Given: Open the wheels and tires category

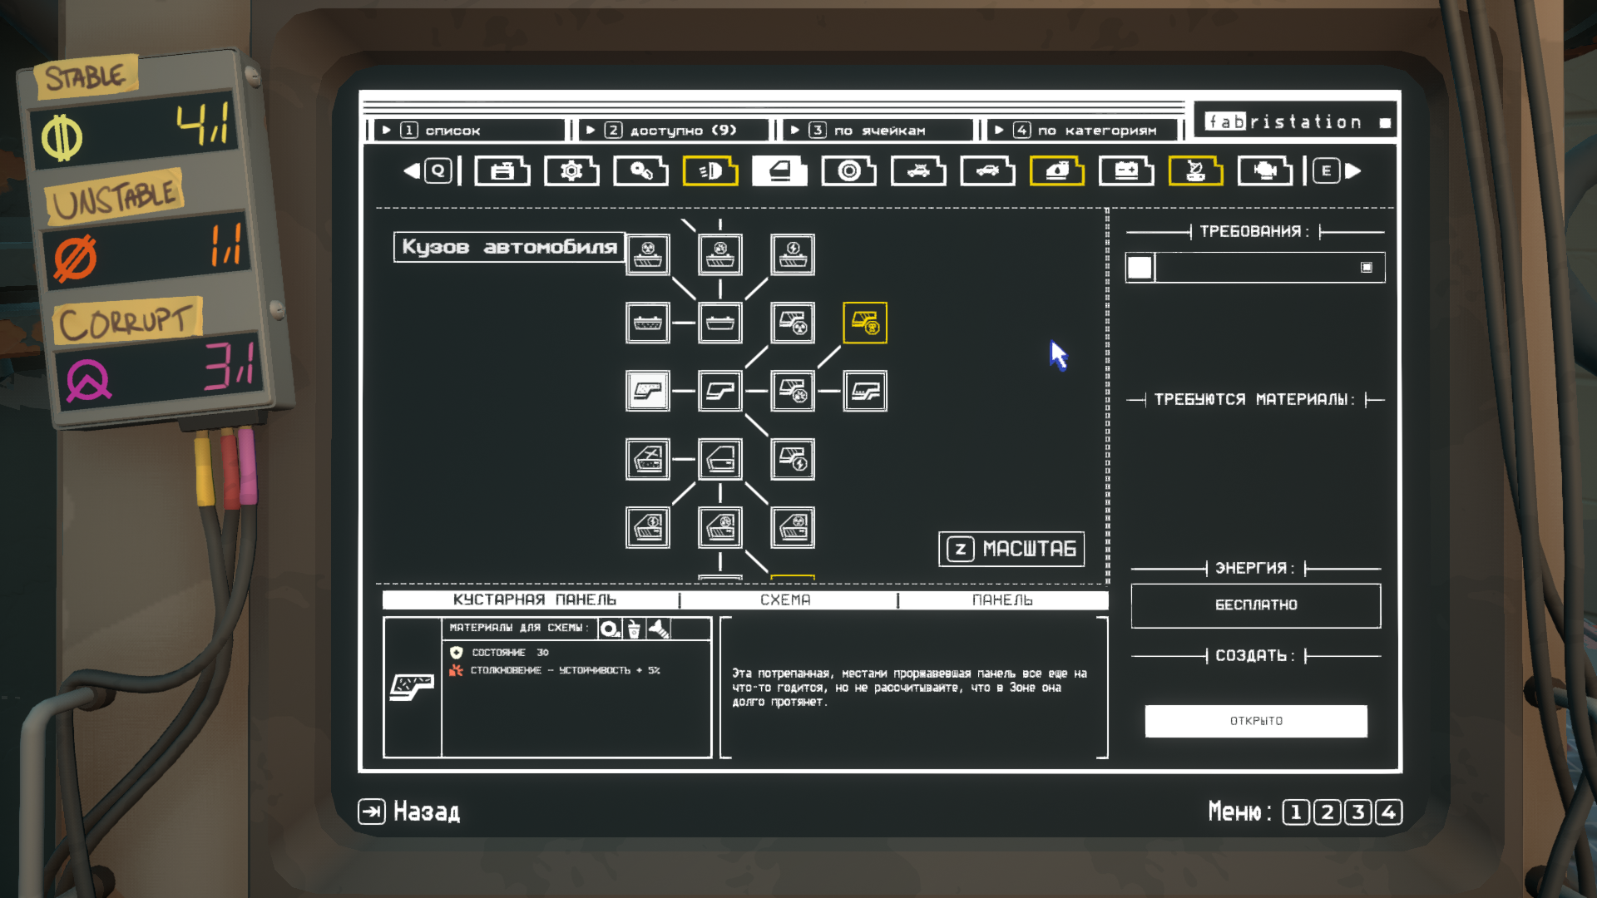Looking at the screenshot, I should 848,171.
